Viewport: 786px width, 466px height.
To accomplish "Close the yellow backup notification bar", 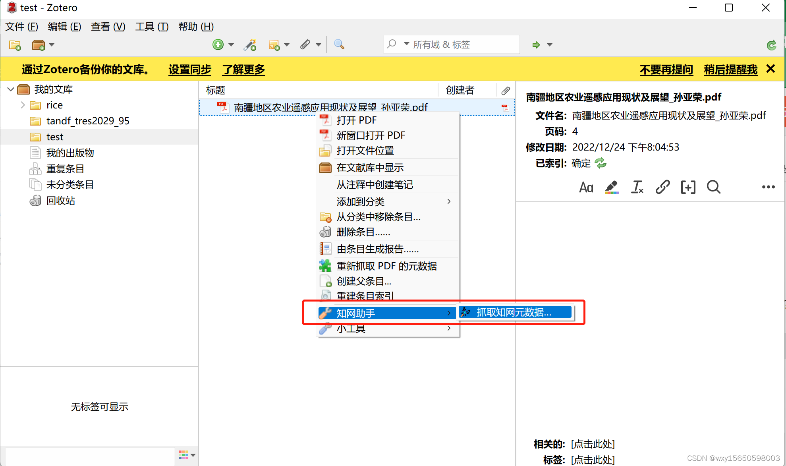I will point(771,69).
